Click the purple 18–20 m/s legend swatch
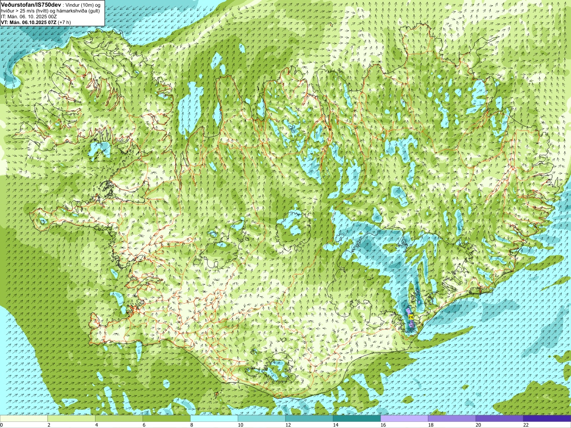Image resolution: width=571 pixels, height=428 pixels. coord(451,419)
